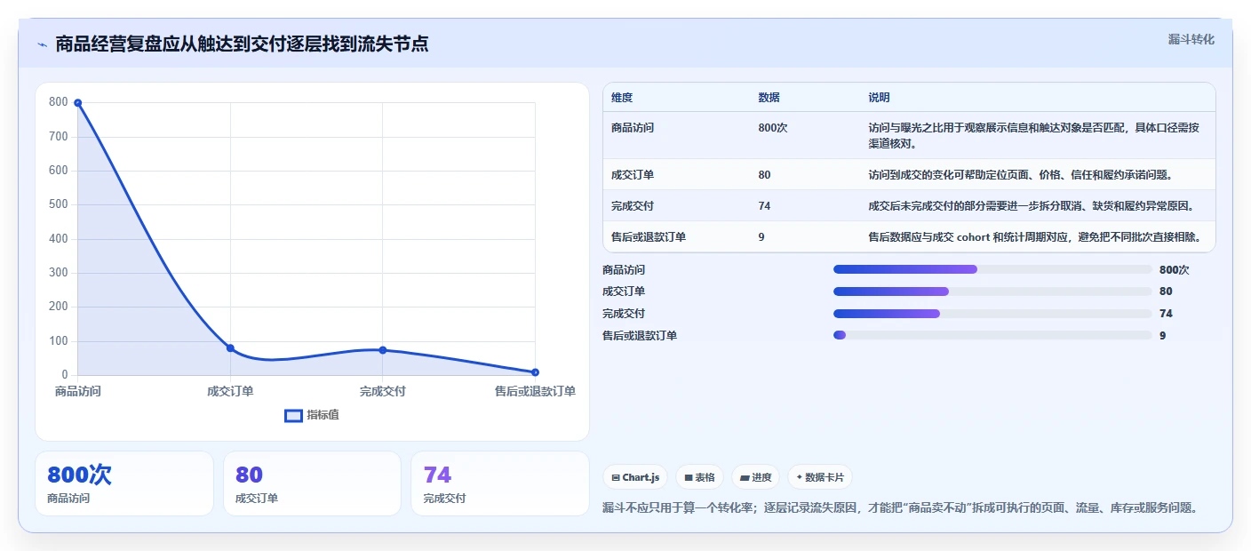Click the 商品访问 x-axis label
Viewport: 1251px width, 551px height.
78,391
